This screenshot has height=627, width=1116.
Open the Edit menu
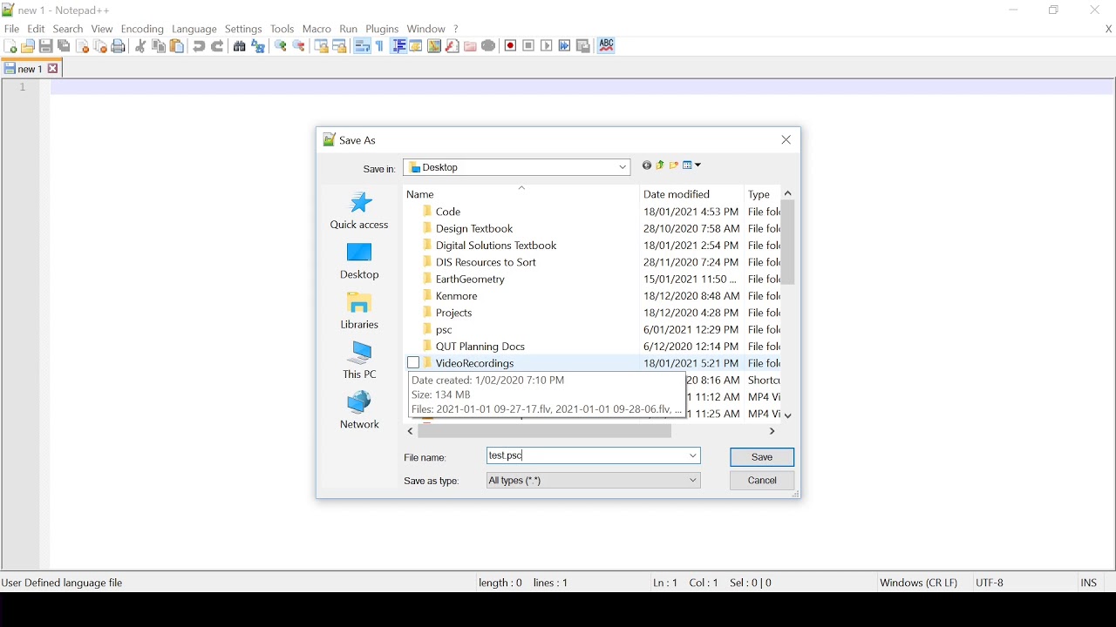coord(37,29)
